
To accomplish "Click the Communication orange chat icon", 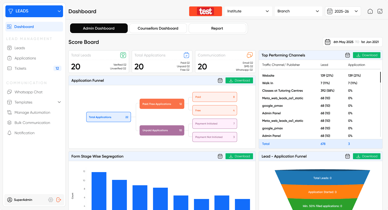I will click(x=250, y=55).
